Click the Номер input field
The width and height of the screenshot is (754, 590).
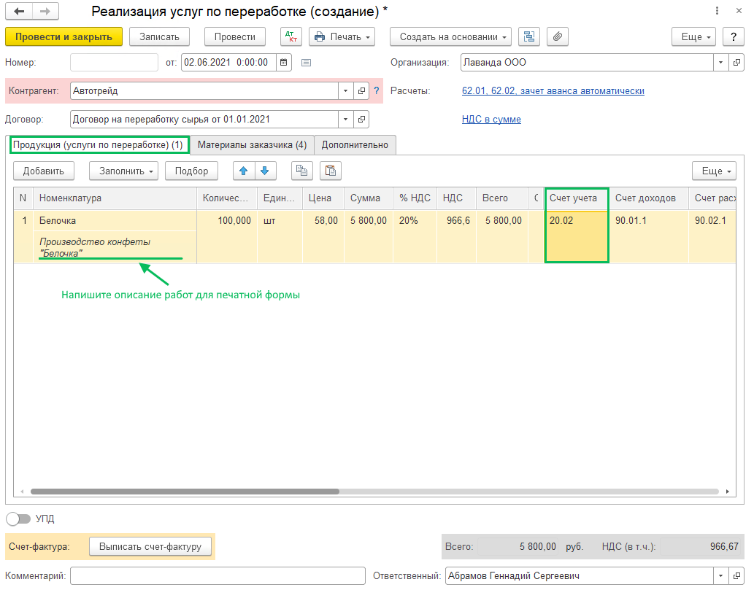tap(114, 63)
